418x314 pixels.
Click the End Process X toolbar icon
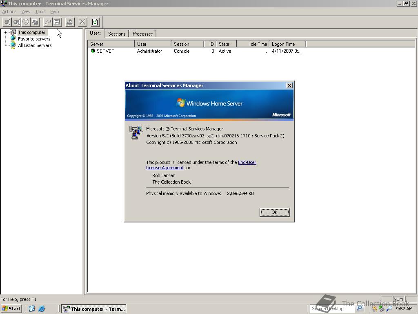click(x=82, y=22)
